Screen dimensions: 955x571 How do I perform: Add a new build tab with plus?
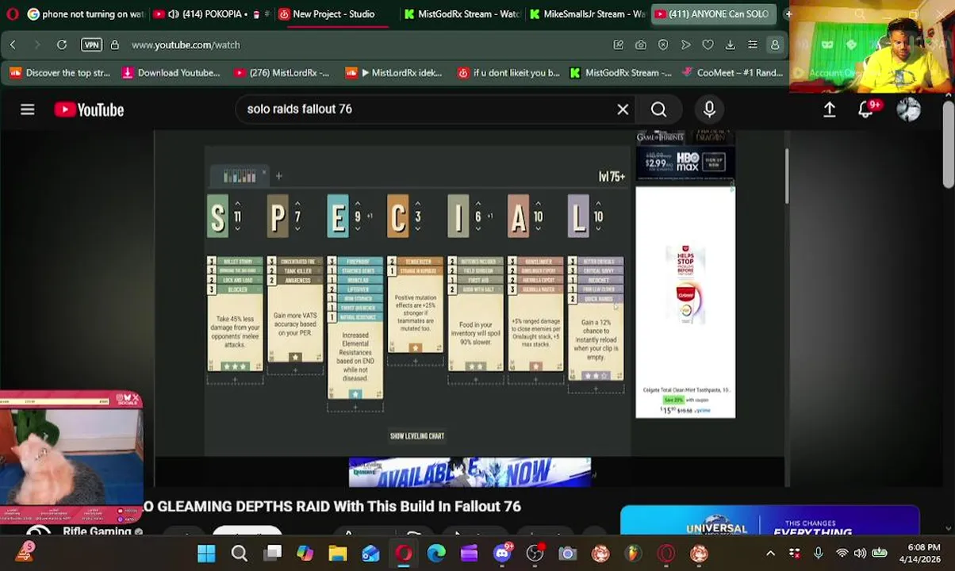click(278, 176)
